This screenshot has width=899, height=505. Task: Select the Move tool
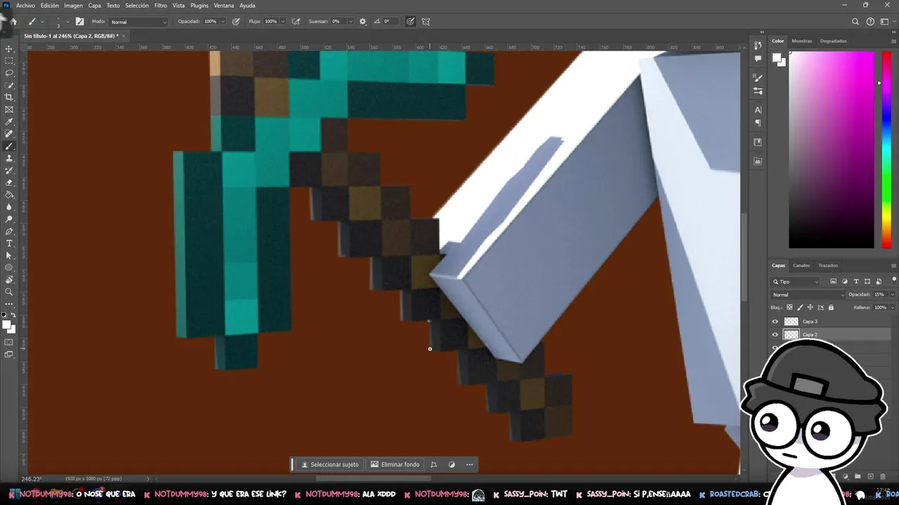coord(9,49)
